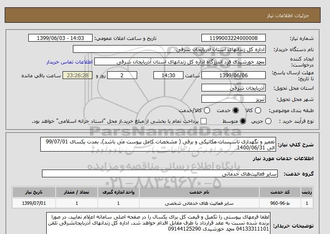Click the ردیف column header
This screenshot has height=234, width=330.
point(307,192)
